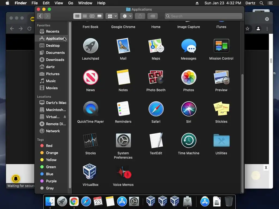Image resolution: width=279 pixels, height=209 pixels.
Task: Open the Window menu
Action: (85, 3)
